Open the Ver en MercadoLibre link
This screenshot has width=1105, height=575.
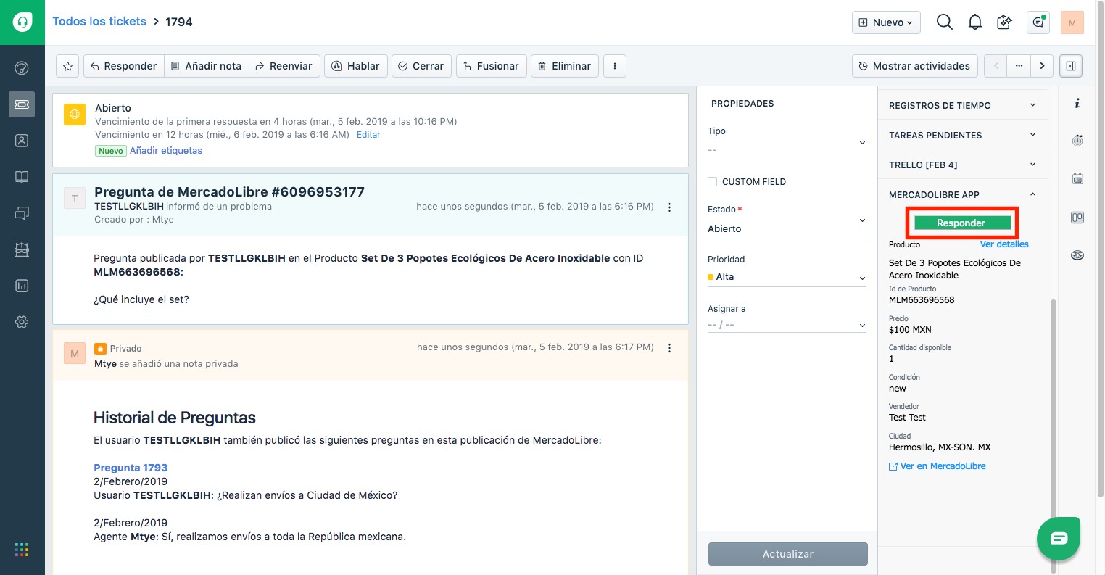tap(938, 466)
